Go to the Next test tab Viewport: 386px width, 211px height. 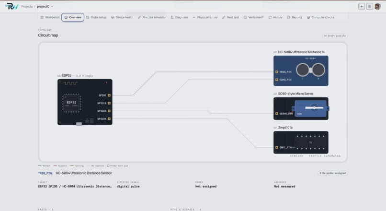pyautogui.click(x=230, y=17)
